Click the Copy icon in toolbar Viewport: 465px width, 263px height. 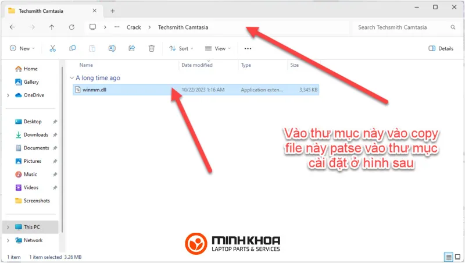click(73, 48)
